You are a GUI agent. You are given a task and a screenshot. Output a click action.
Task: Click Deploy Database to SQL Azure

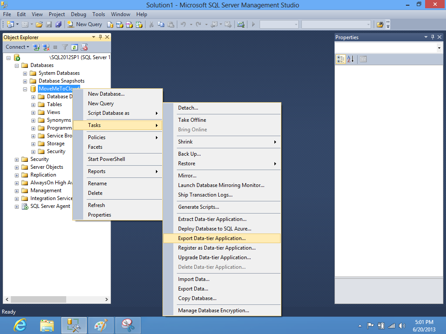(214, 229)
